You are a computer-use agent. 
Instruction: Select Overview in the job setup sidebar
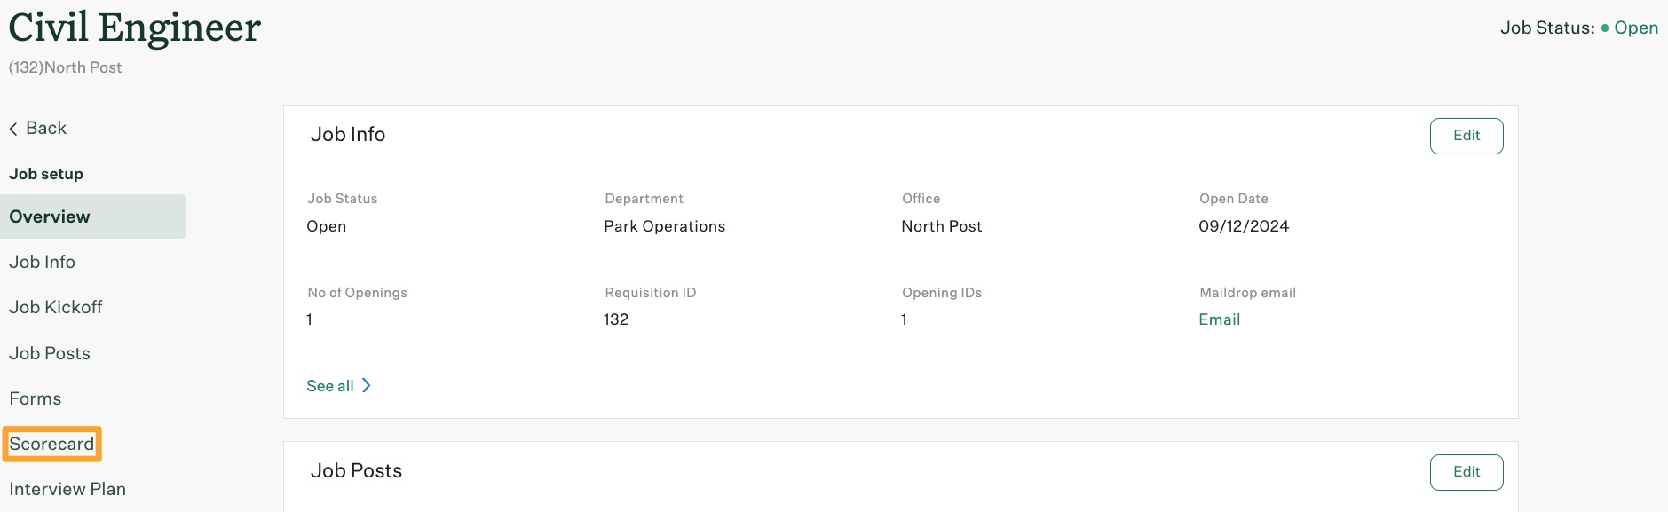coord(50,217)
